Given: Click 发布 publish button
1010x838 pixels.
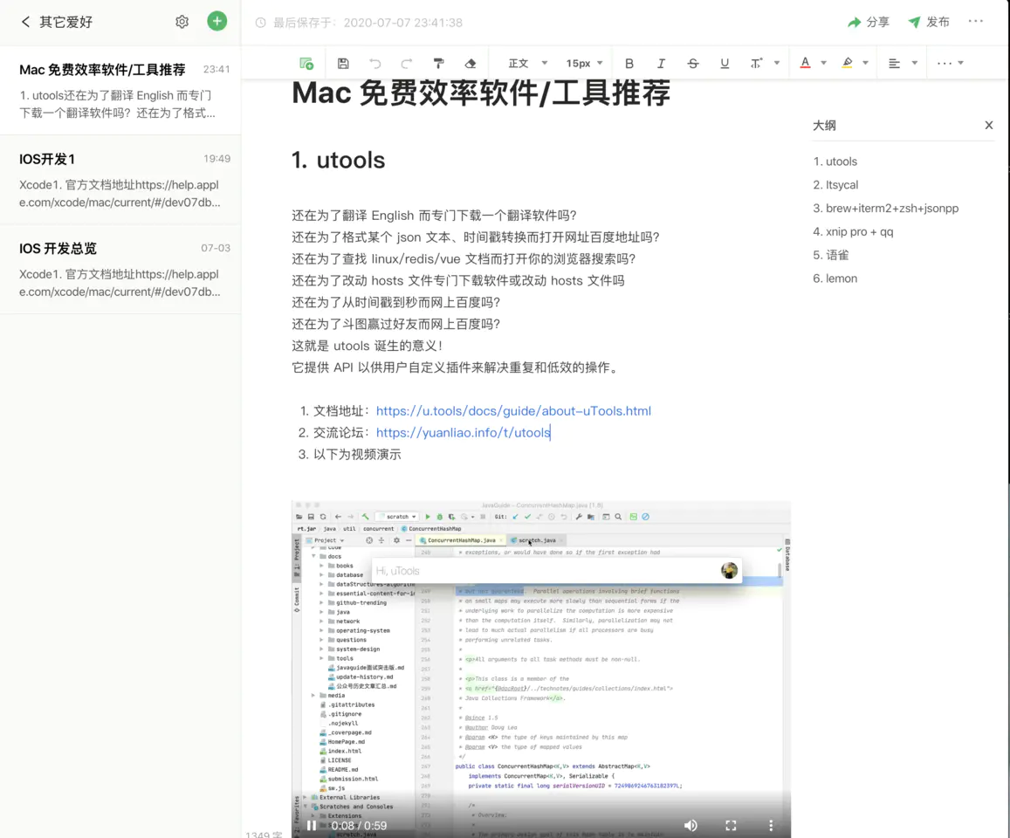Looking at the screenshot, I should point(929,22).
